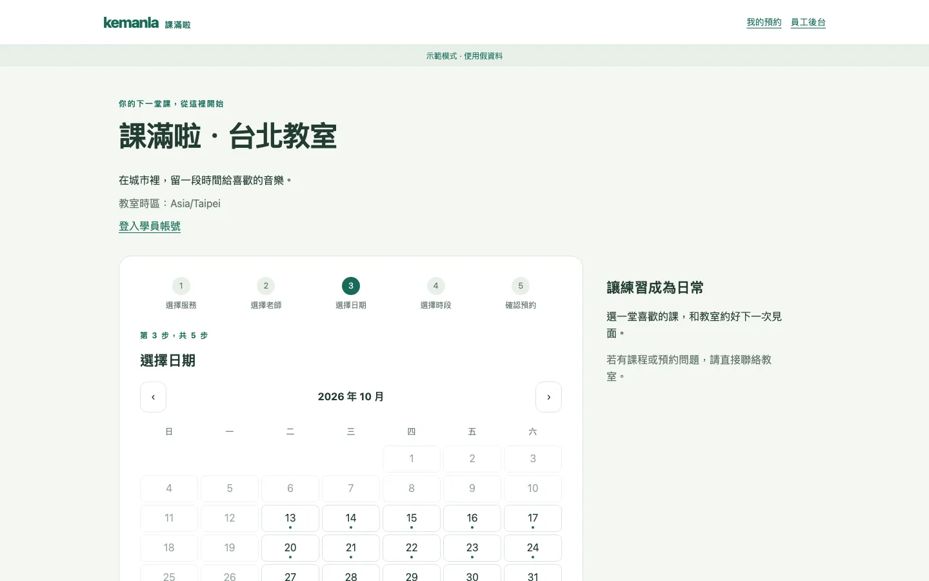Click the kemanla 課滿啦 logo

(x=147, y=23)
